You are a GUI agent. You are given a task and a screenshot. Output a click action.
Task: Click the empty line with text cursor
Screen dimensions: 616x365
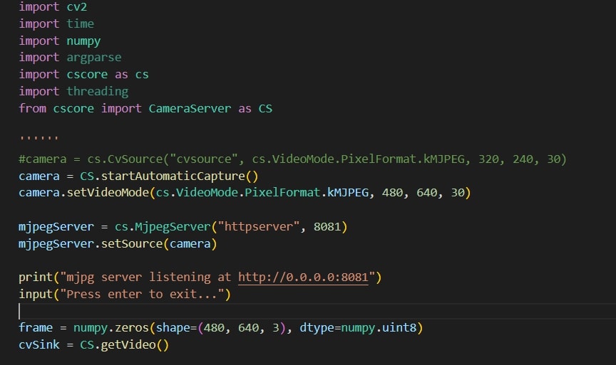[317, 311]
